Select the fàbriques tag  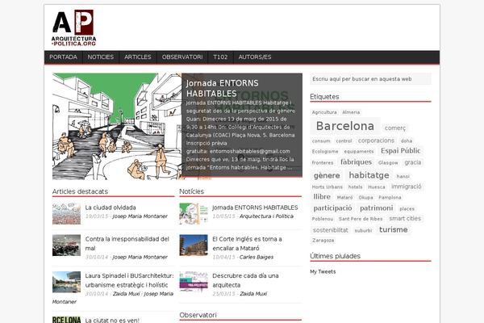356,162
